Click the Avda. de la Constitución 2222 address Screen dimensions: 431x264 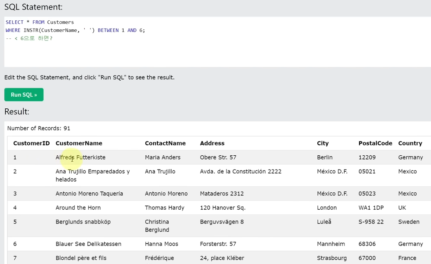tap(240, 171)
